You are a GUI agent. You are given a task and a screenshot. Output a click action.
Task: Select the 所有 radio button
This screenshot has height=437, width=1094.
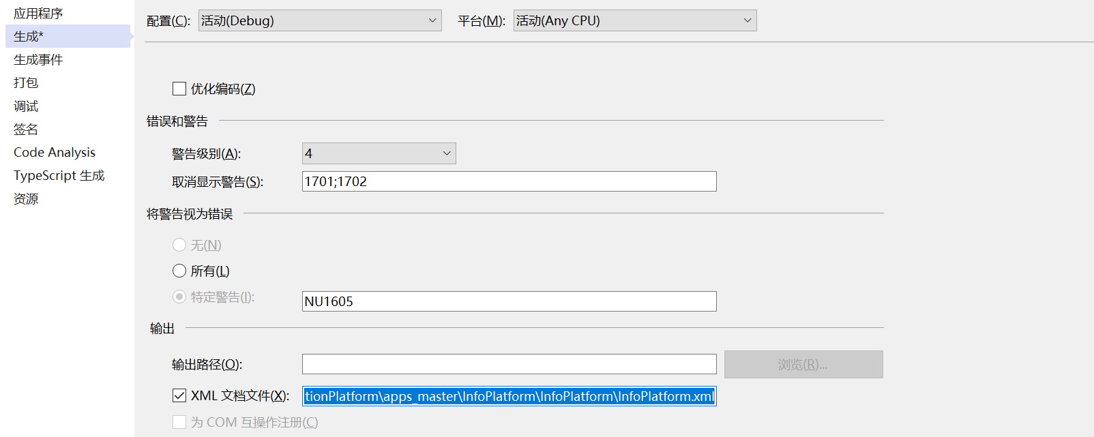click(x=179, y=271)
